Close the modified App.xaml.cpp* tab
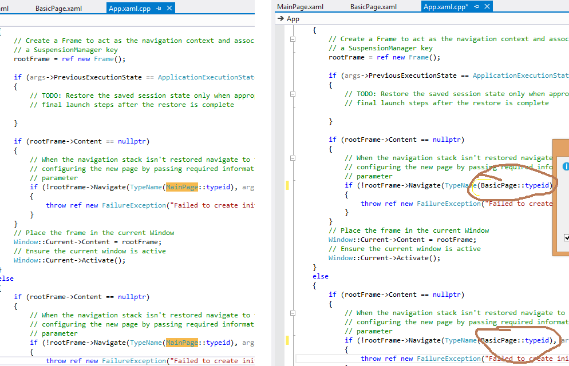The image size is (569, 366). pyautogui.click(x=487, y=6)
